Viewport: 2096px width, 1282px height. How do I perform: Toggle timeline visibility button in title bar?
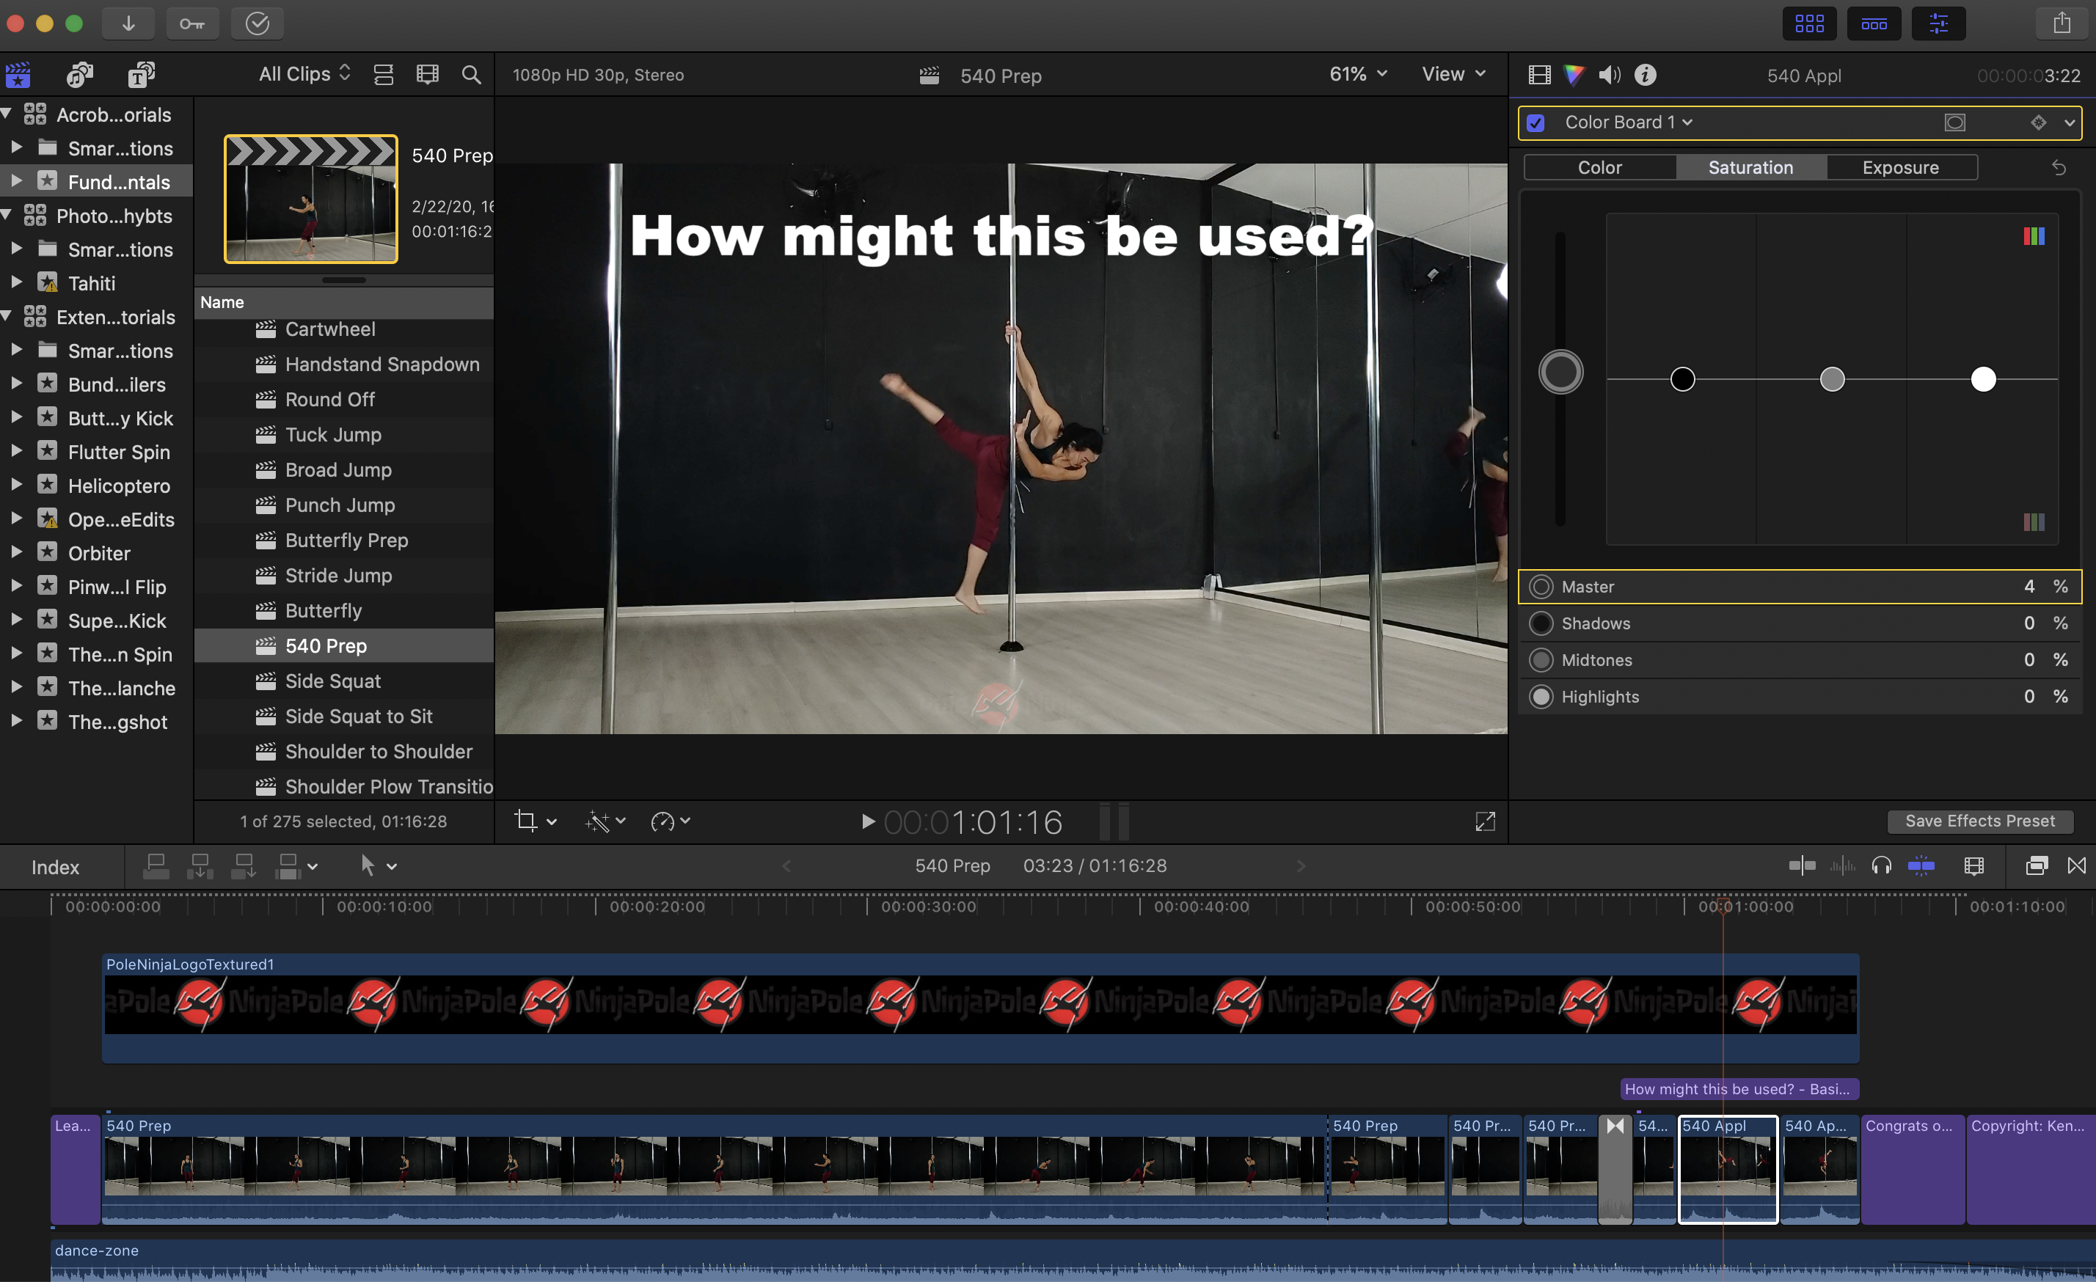tap(1874, 23)
